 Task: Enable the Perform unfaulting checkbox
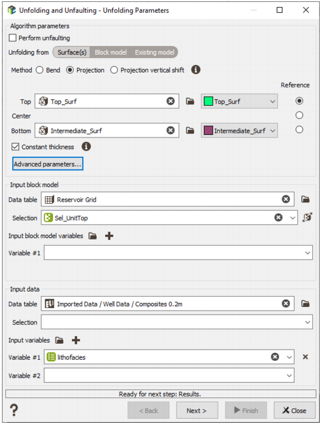click(13, 38)
